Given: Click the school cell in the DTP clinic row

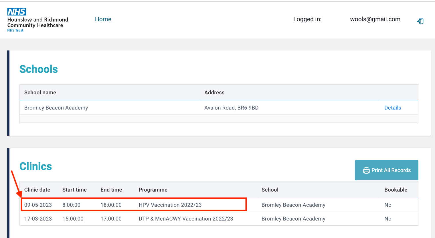Looking at the screenshot, I should (x=293, y=219).
